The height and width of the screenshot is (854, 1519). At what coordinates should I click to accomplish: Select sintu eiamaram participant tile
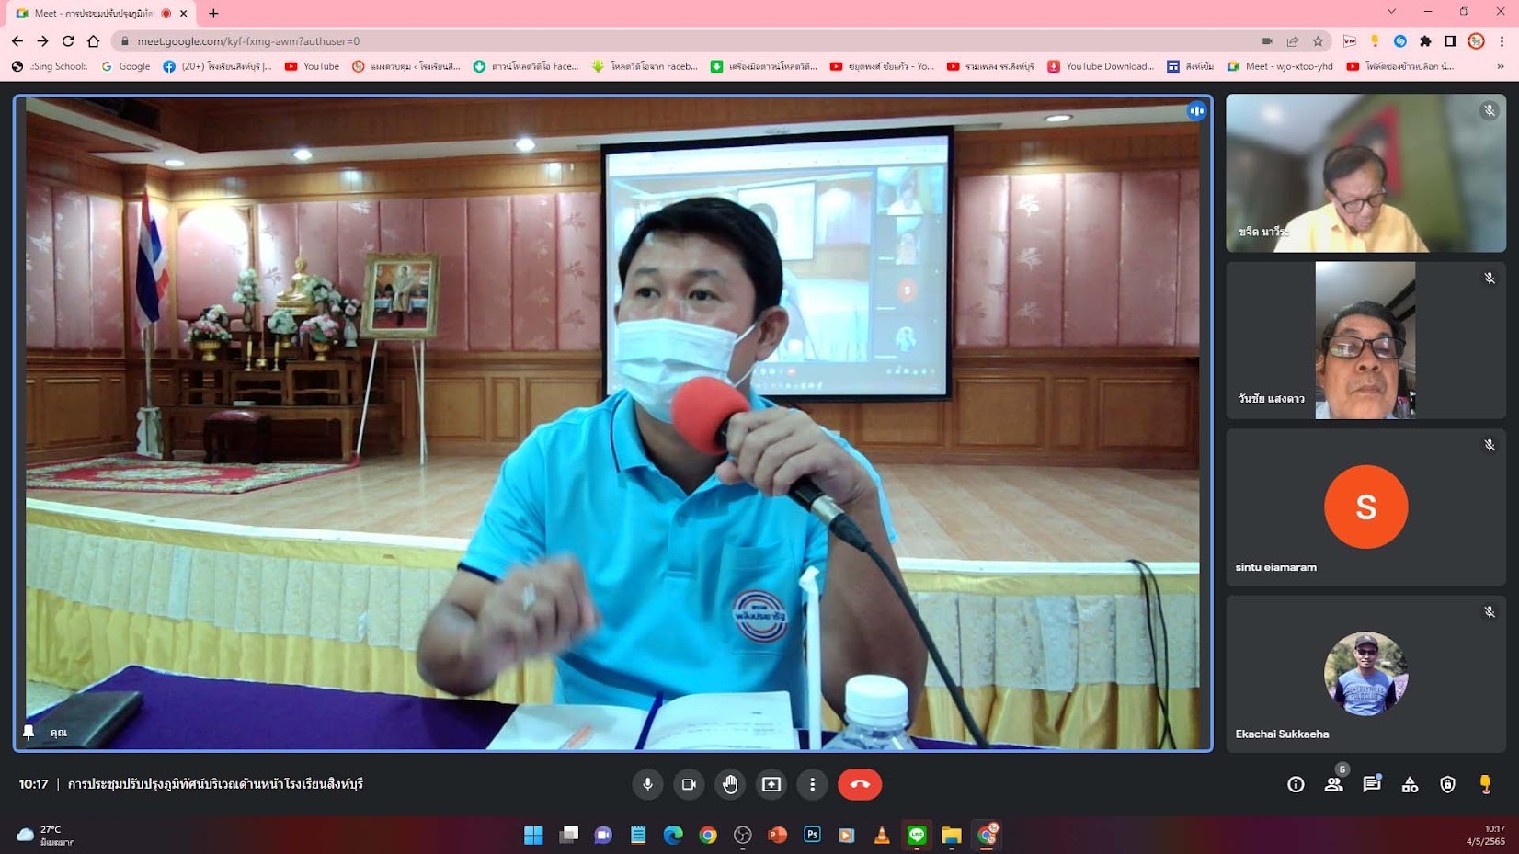pos(1365,507)
